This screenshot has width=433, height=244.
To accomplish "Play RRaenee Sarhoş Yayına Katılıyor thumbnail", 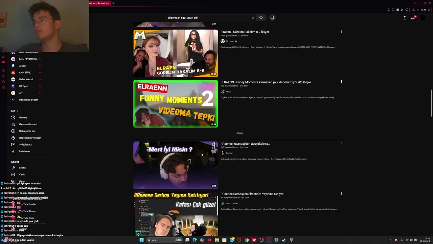I will click(x=176, y=214).
